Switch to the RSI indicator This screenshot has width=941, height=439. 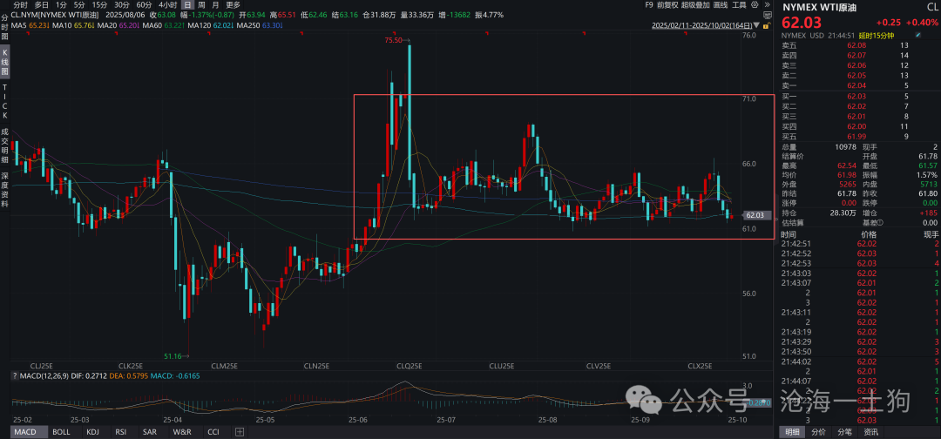click(x=121, y=432)
